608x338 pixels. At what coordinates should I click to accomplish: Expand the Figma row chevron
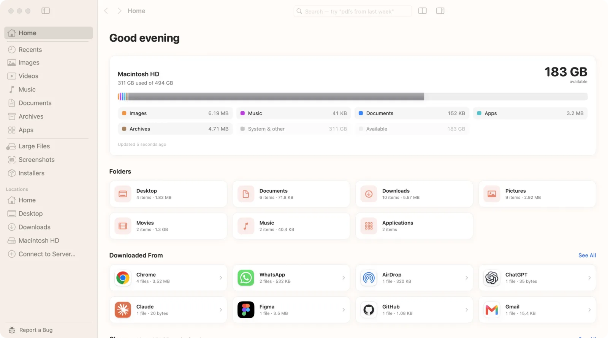point(344,310)
